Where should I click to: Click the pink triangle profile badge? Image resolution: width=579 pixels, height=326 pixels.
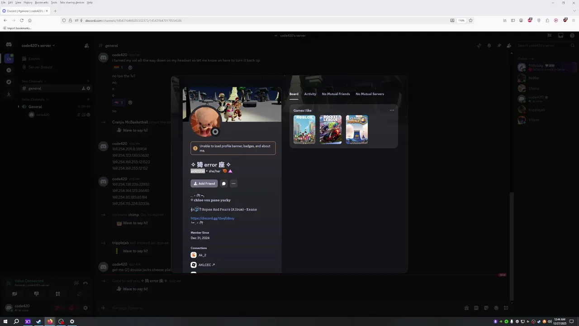pos(230,171)
